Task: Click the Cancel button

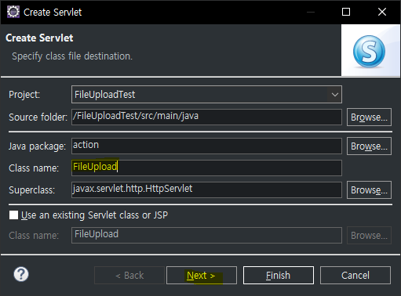Action: [355, 275]
